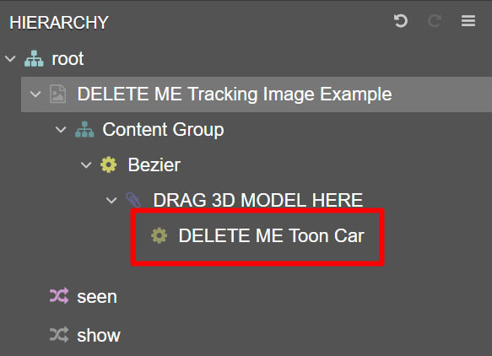Select the show state label
Image resolution: width=492 pixels, height=356 pixels.
pyautogui.click(x=99, y=335)
